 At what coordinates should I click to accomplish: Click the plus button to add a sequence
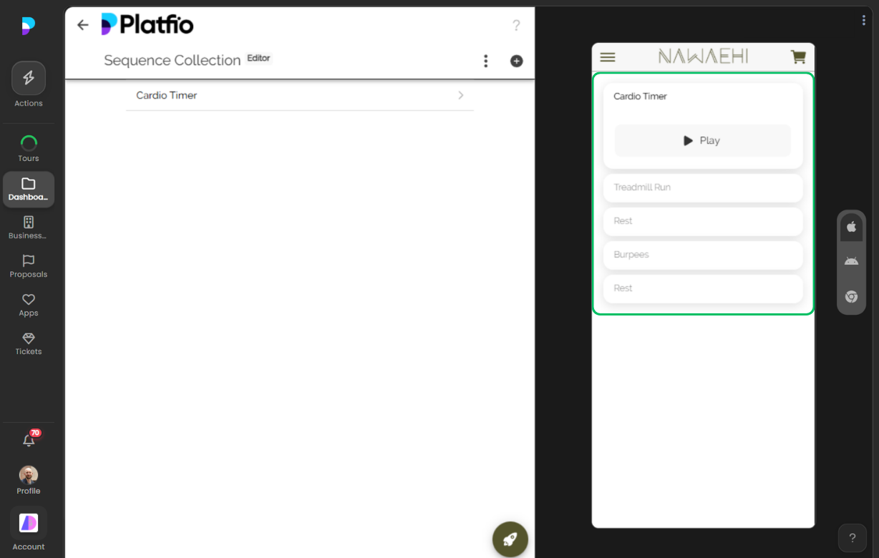516,61
